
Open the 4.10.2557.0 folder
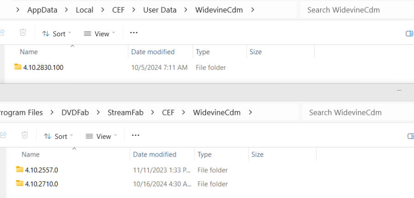[x=41, y=170]
